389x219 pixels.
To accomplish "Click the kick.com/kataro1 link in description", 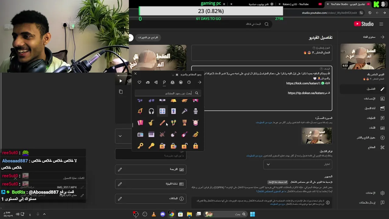I will point(303,83).
